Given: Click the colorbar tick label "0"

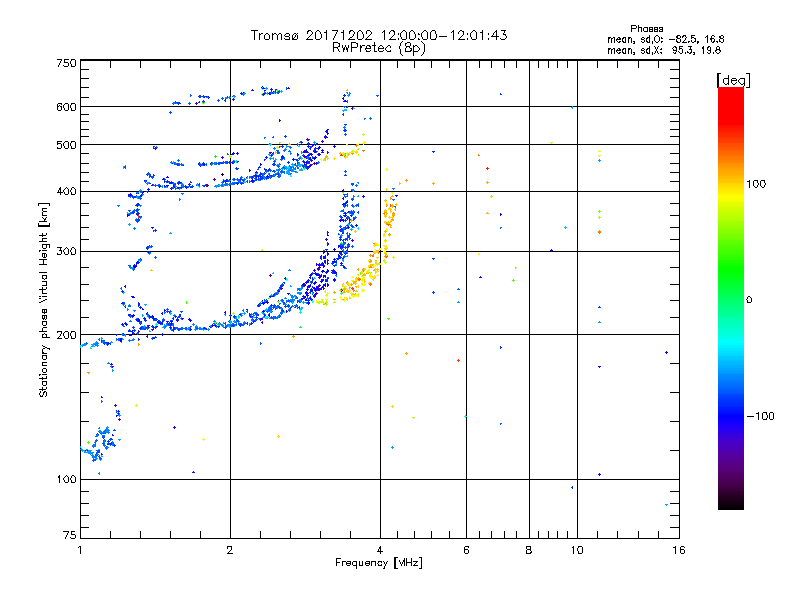Looking at the screenshot, I should (x=749, y=300).
